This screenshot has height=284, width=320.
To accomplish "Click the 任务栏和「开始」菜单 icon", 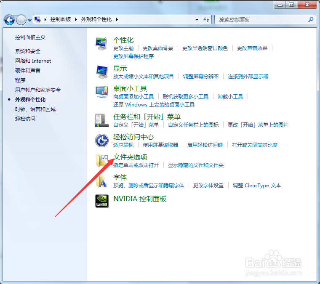I will (x=101, y=120).
